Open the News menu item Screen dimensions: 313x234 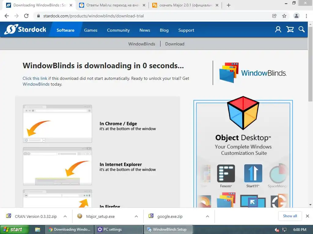coord(145,30)
